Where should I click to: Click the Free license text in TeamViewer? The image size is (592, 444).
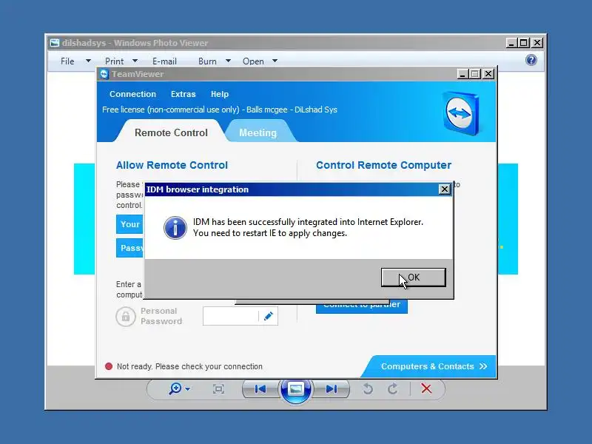click(219, 110)
